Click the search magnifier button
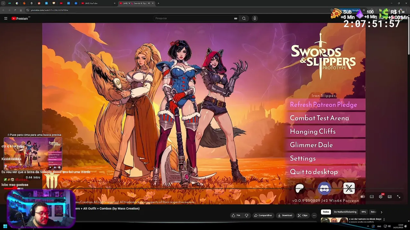The height and width of the screenshot is (230, 410). 244,19
